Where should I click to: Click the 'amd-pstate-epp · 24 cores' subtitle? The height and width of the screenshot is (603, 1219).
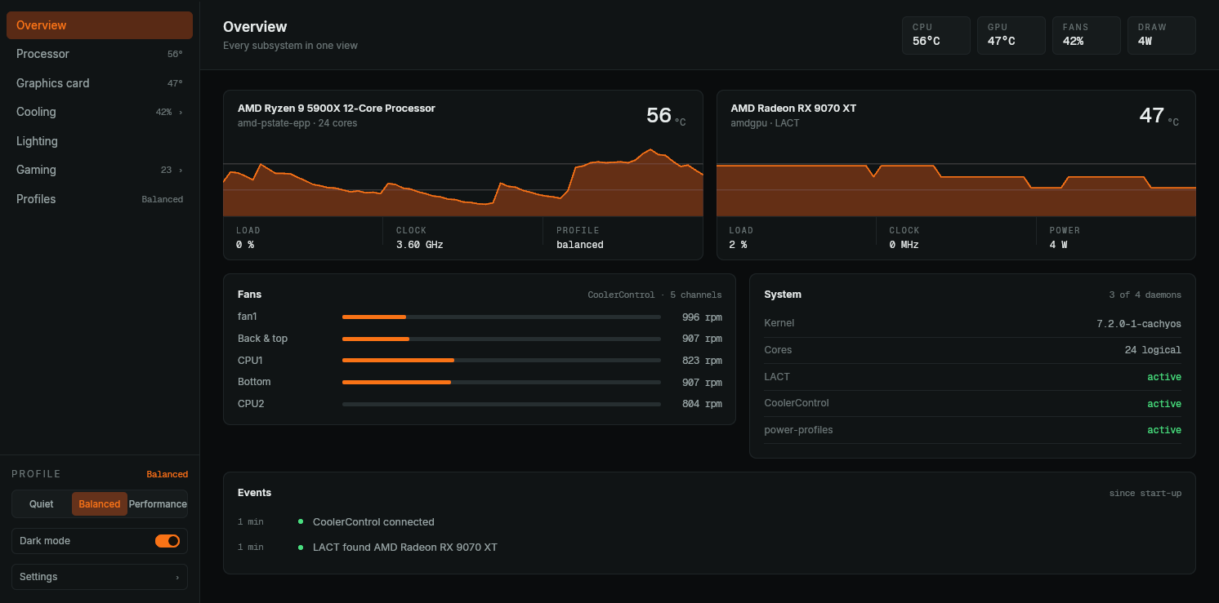tap(297, 123)
